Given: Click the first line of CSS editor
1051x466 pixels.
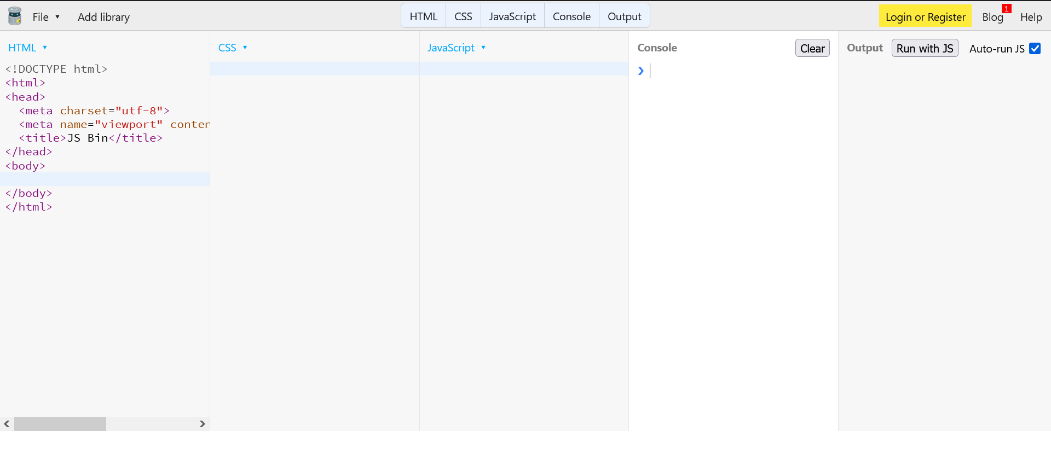Looking at the screenshot, I should (x=315, y=69).
